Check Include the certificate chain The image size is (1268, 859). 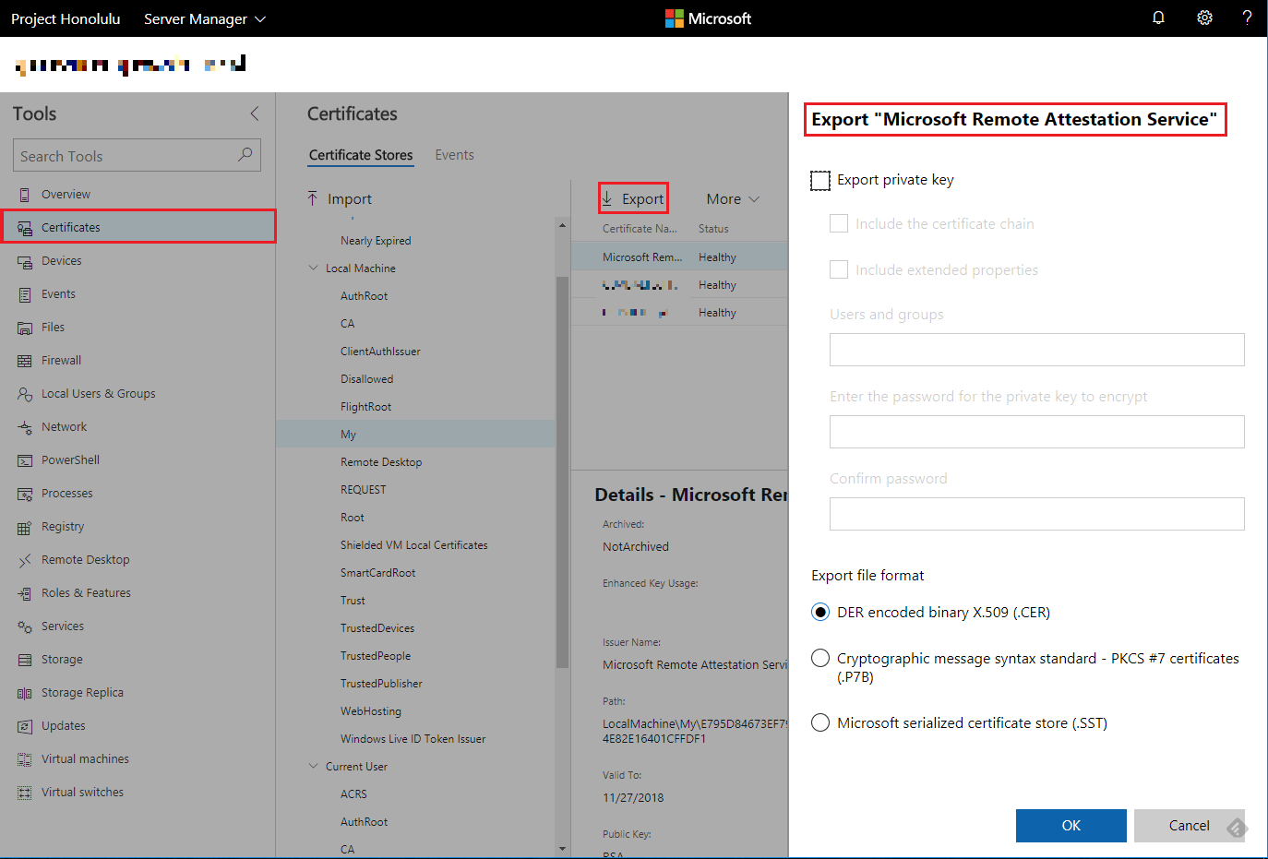[839, 223]
